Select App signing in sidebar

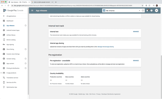[10, 44]
